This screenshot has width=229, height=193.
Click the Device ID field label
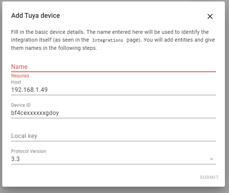pos(21,105)
